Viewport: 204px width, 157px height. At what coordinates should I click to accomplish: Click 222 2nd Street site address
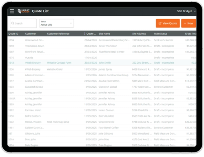click(x=142, y=63)
